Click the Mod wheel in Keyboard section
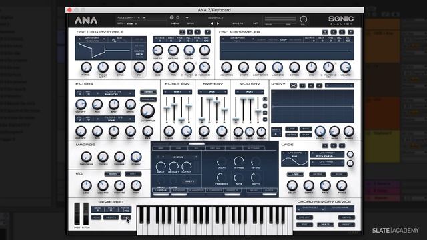The width and height of the screenshot is (427, 240). [77, 213]
